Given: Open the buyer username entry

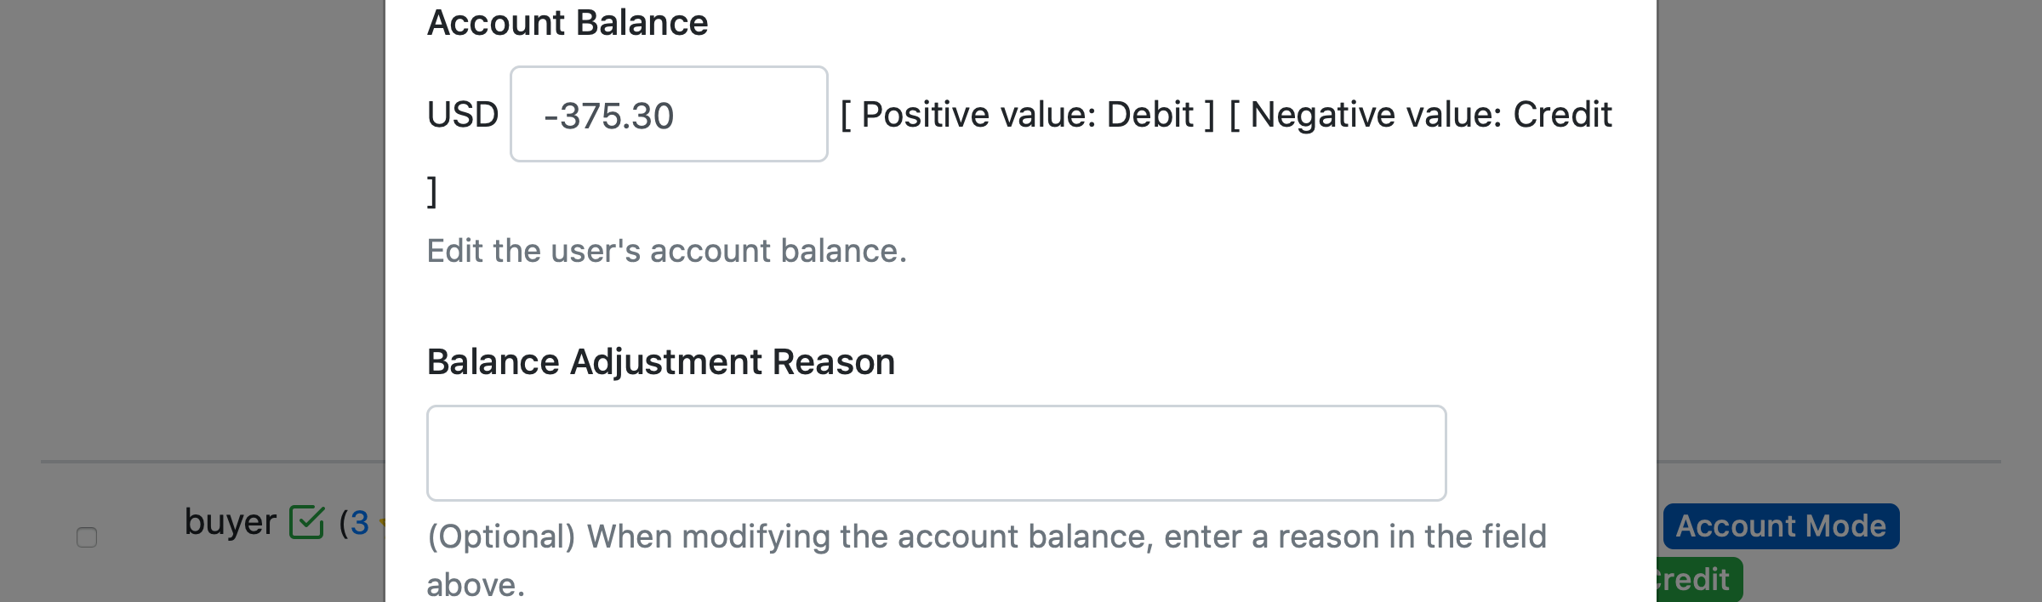Looking at the screenshot, I should [x=230, y=522].
